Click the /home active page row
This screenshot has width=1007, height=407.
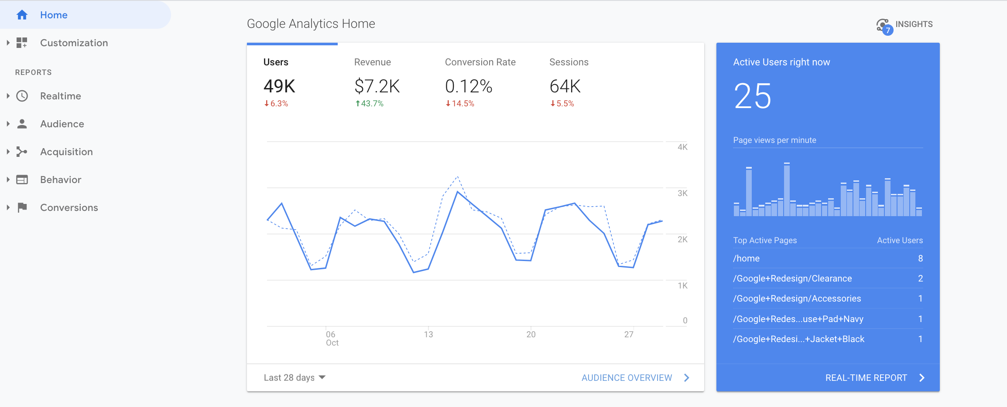(828, 258)
